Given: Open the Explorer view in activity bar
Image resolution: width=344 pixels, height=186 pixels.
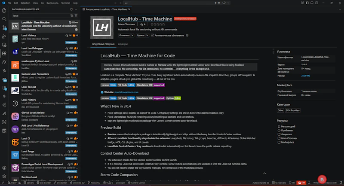Looking at the screenshot, I should pyautogui.click(x=4, y=10).
